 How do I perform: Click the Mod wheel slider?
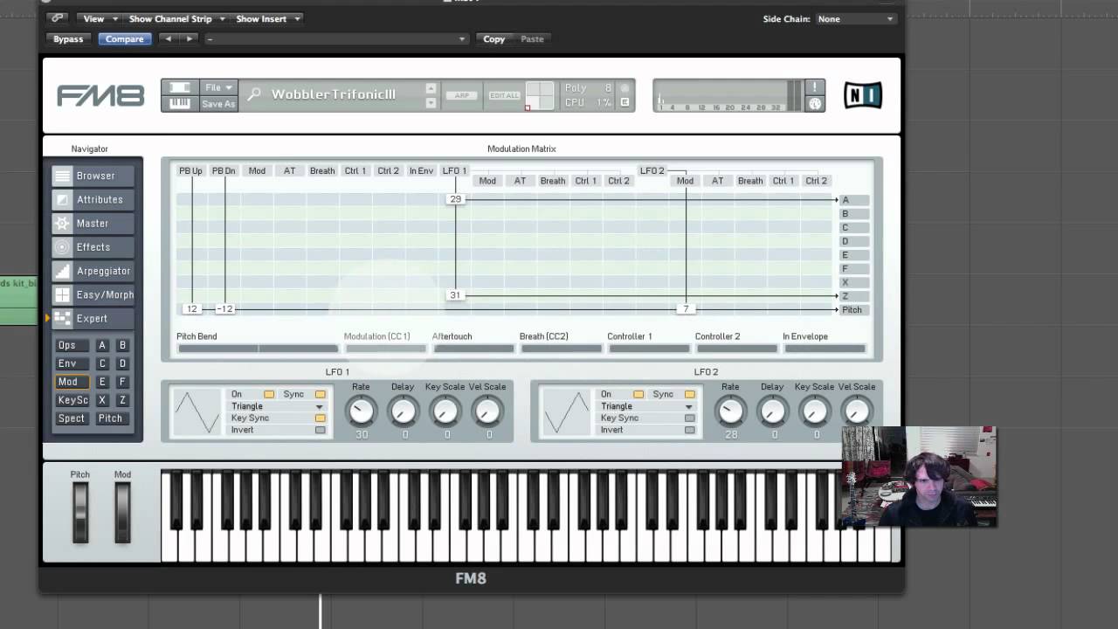click(122, 512)
